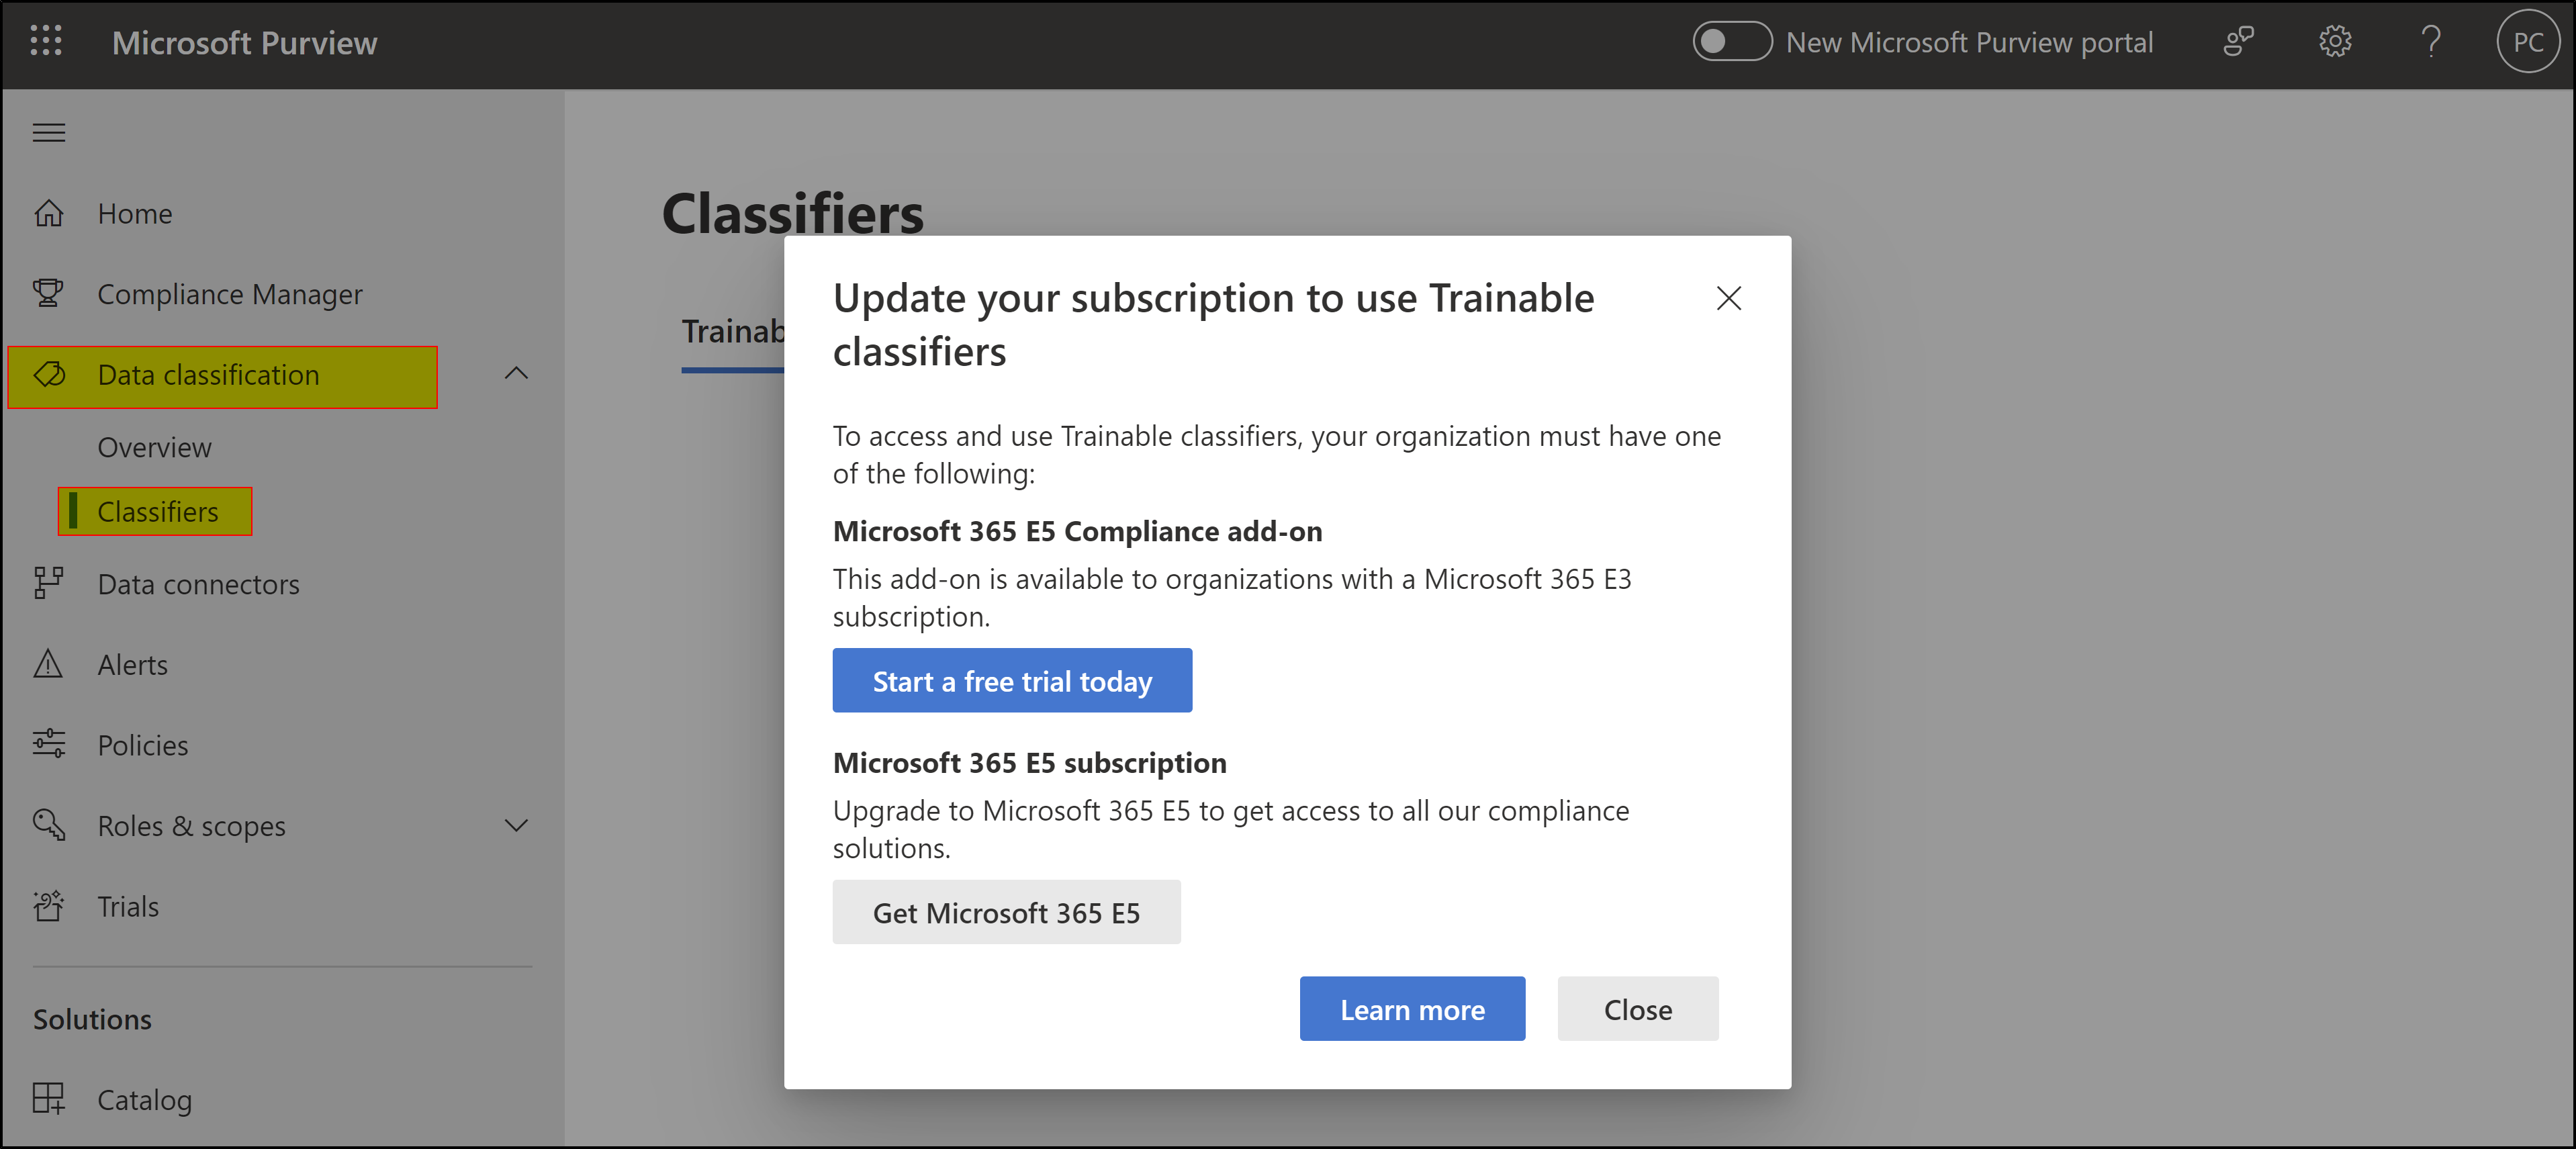Open the Settings gear
The image size is (2576, 1149).
(2335, 41)
